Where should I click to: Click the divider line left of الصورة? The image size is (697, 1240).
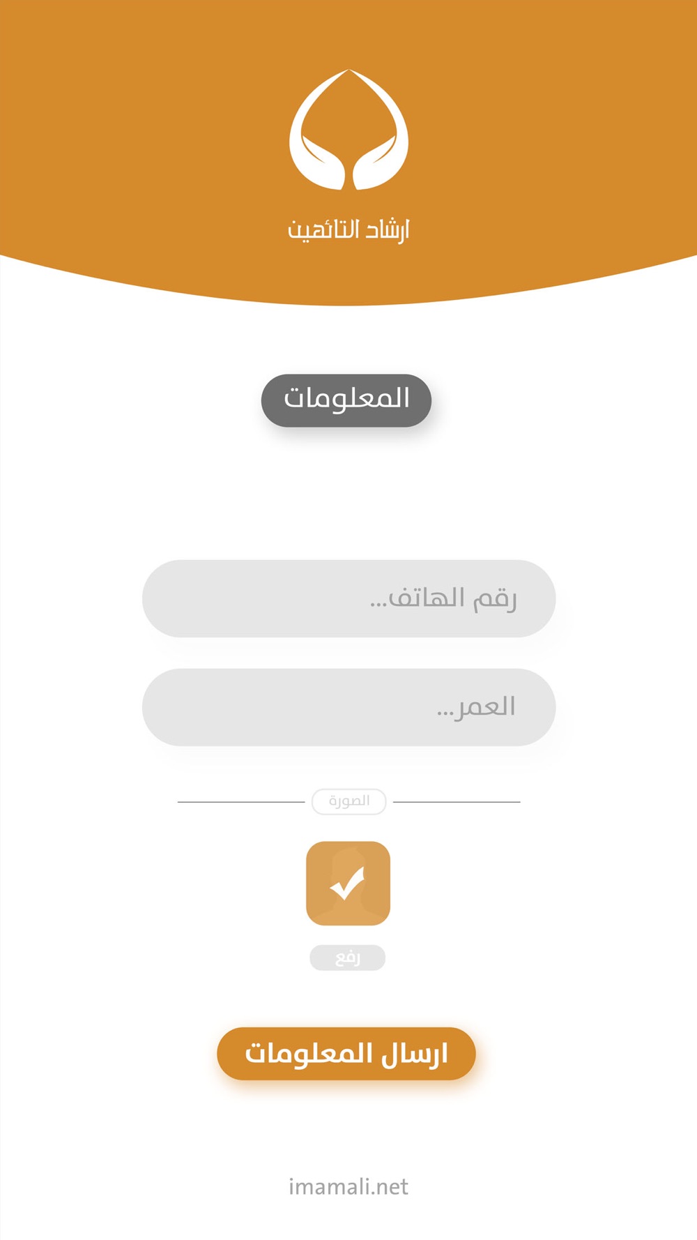click(241, 802)
